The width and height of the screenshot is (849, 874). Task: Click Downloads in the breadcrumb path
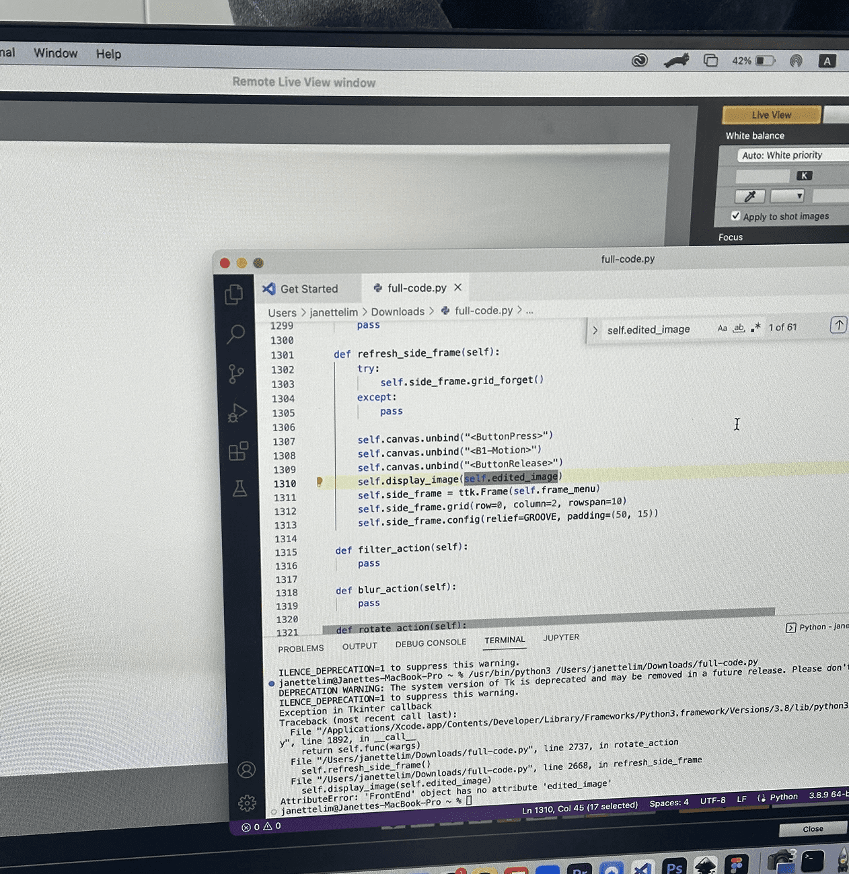pos(398,312)
